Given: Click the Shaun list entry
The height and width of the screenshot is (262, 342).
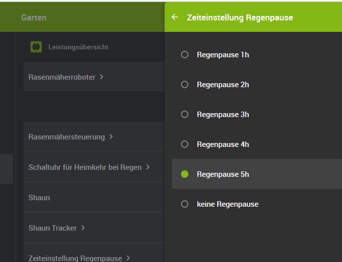Looking at the screenshot, I should 39,198.
